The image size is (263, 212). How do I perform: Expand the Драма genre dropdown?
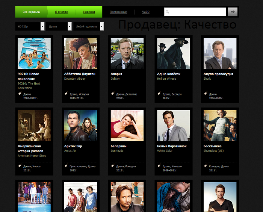(59, 27)
